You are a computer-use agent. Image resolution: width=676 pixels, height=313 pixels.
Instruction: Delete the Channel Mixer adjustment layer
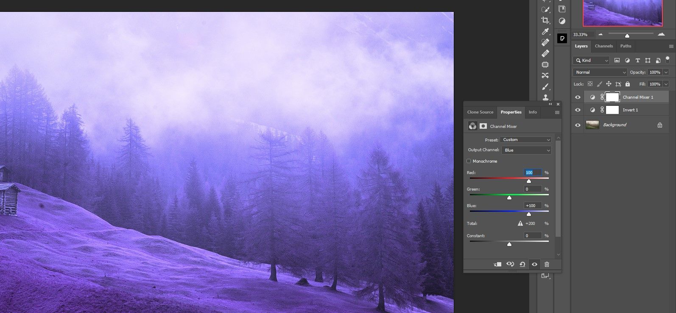(547, 264)
